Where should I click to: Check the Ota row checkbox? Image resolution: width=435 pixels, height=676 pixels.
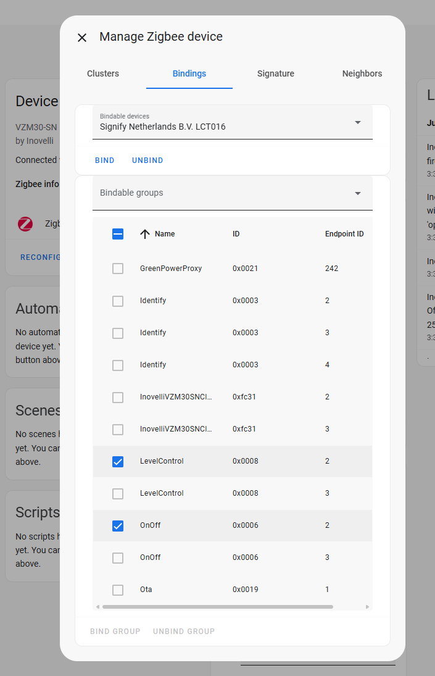coord(118,590)
